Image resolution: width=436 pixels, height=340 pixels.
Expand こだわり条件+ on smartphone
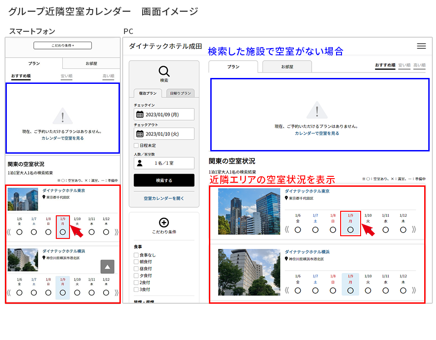63,45
